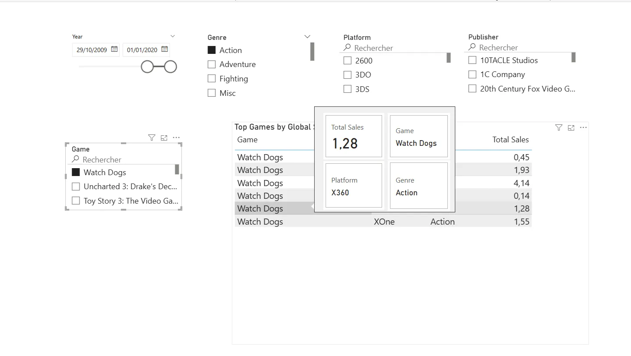Select the 3DO platform checkbox

[x=347, y=75]
